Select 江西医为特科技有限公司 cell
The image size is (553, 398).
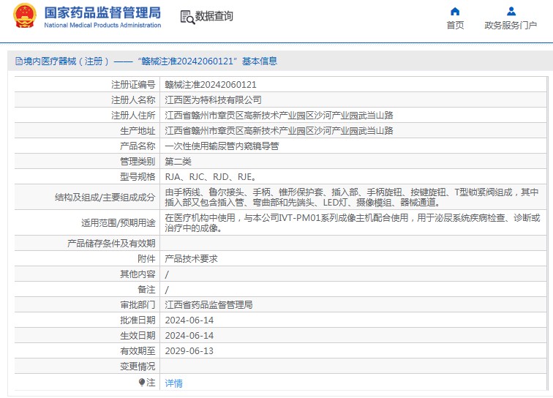(x=213, y=99)
